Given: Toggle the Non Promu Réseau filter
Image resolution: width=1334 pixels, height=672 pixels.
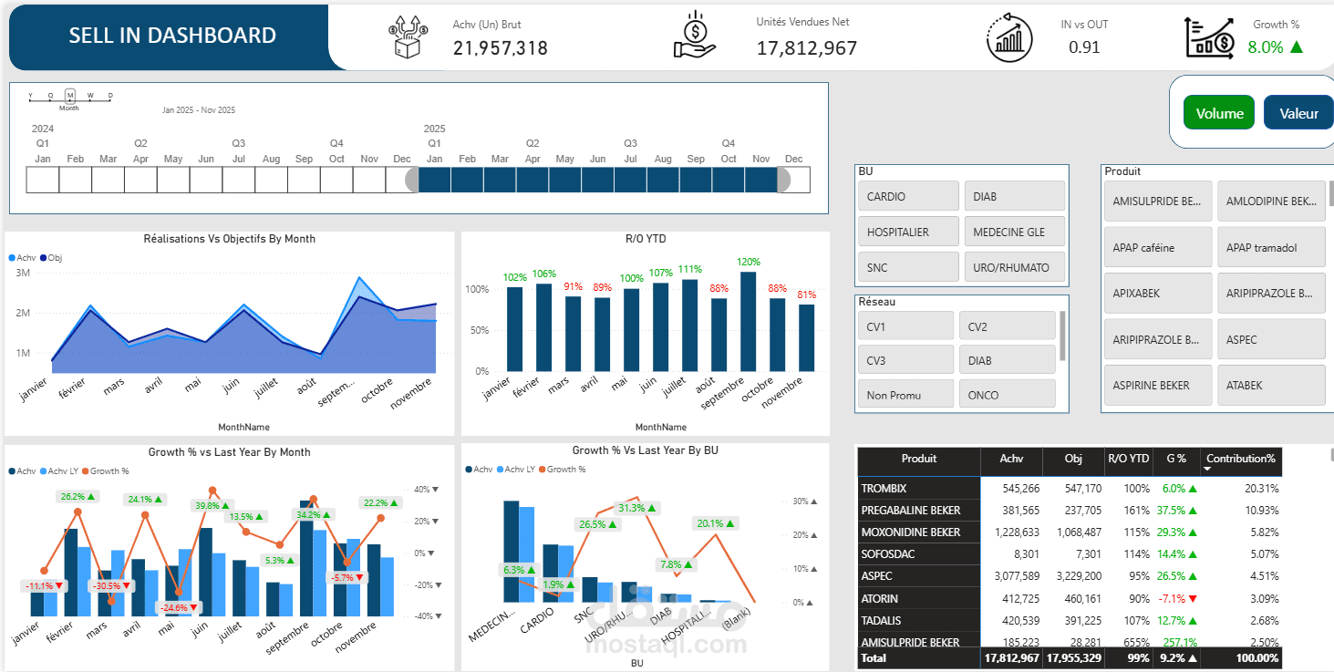Looking at the screenshot, I should (x=905, y=394).
